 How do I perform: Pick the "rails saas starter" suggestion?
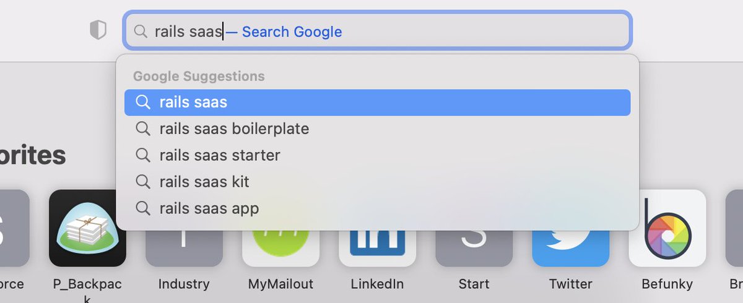220,155
